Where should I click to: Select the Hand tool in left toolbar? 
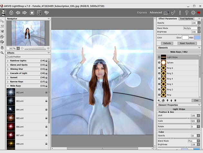click(3, 47)
